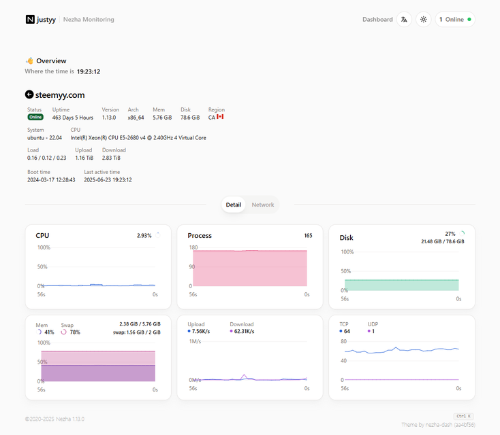This screenshot has height=435, width=500.
Task: Open the language switcher icon
Action: pos(405,20)
